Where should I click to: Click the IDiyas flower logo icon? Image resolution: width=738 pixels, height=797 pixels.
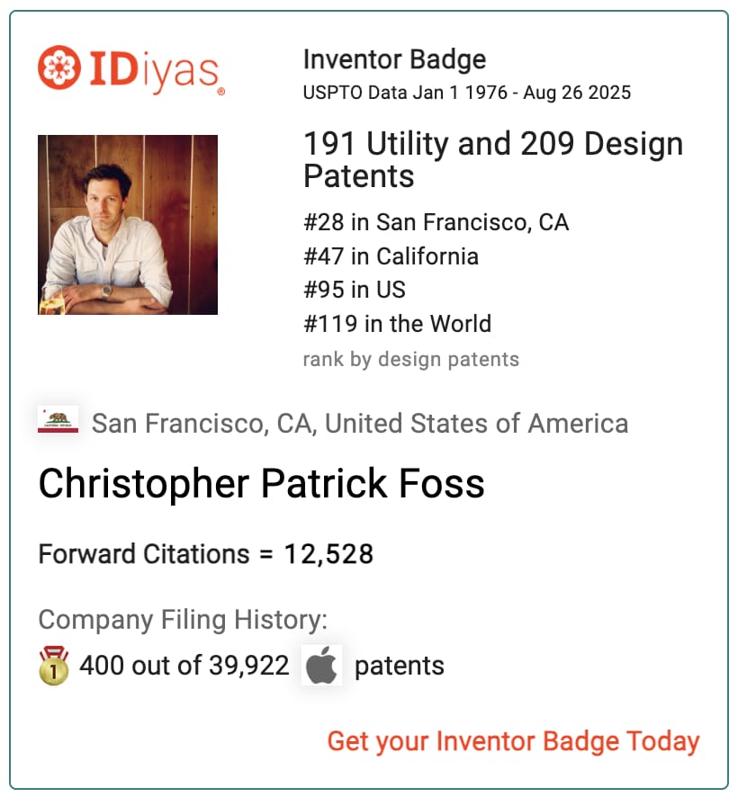[59, 67]
